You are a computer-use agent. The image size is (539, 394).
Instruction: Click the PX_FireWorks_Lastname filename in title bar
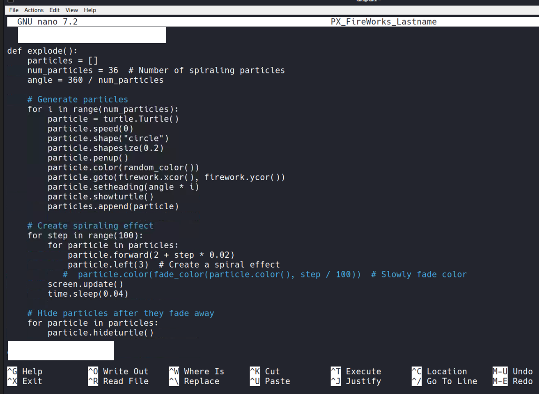tap(384, 22)
